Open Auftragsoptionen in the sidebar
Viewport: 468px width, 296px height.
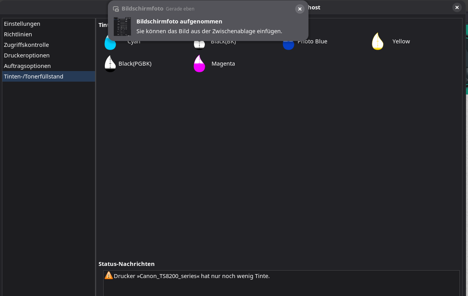(27, 66)
